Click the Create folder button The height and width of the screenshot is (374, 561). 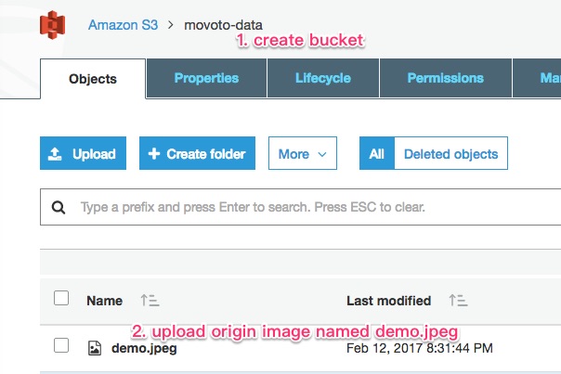coord(198,154)
